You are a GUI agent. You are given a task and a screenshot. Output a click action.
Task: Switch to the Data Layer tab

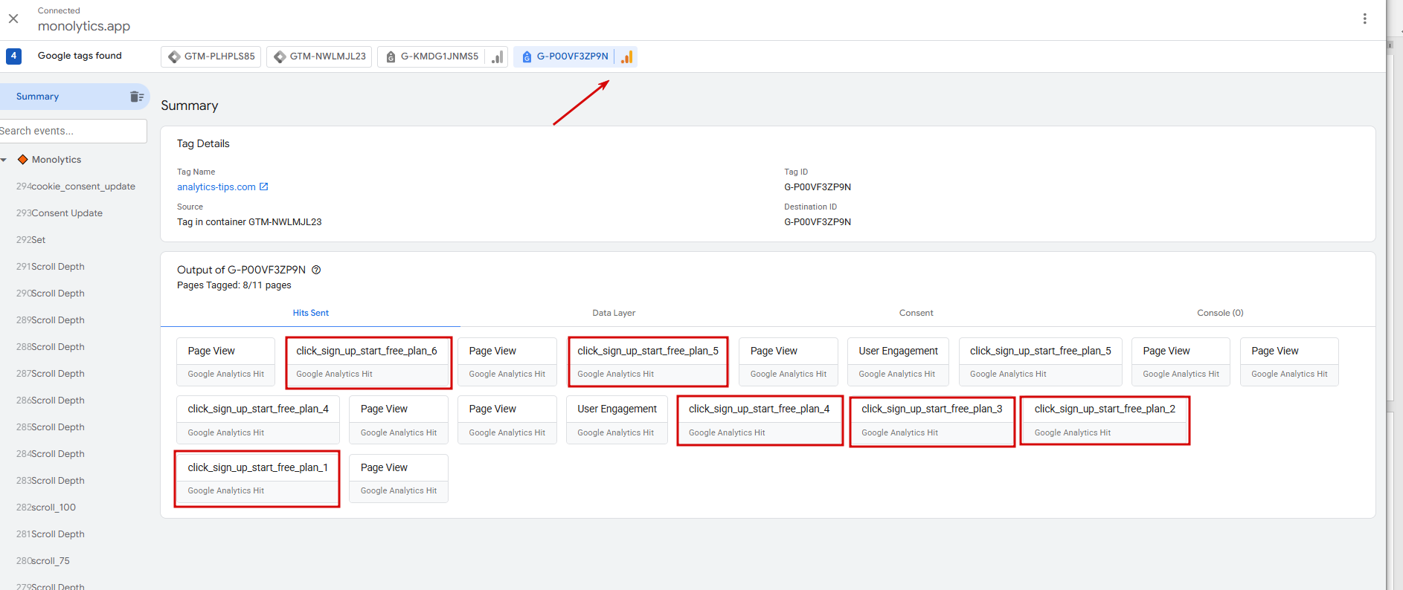[614, 313]
